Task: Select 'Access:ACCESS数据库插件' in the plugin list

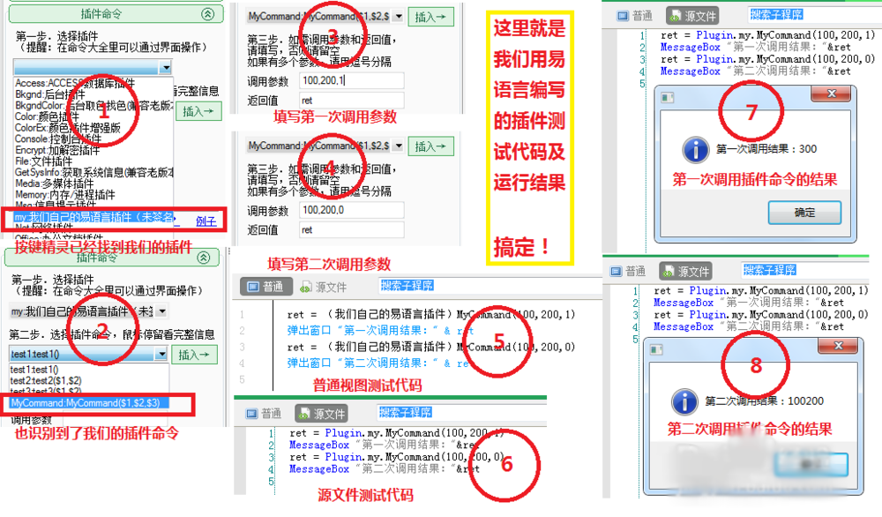Action: (75, 83)
